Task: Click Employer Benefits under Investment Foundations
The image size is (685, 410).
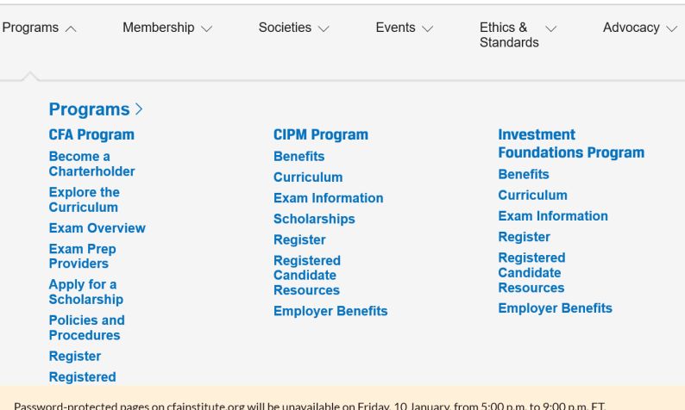Action: (x=555, y=308)
